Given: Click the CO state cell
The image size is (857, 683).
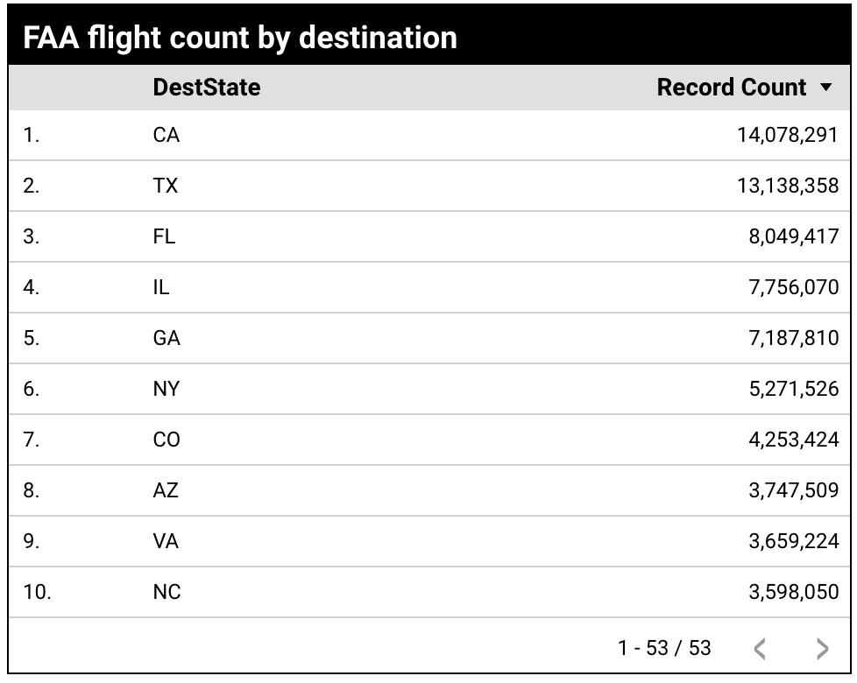Looking at the screenshot, I should 166,440.
